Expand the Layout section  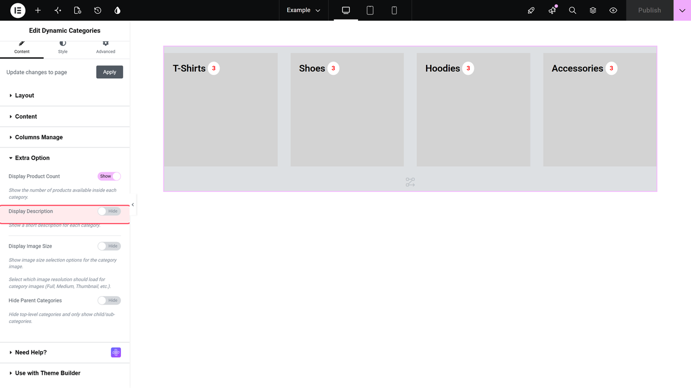pyautogui.click(x=64, y=95)
